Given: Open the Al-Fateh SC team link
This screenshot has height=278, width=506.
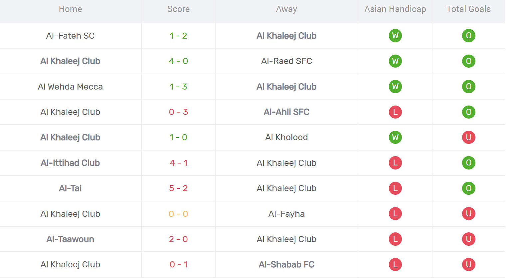Looking at the screenshot, I should point(70,36).
